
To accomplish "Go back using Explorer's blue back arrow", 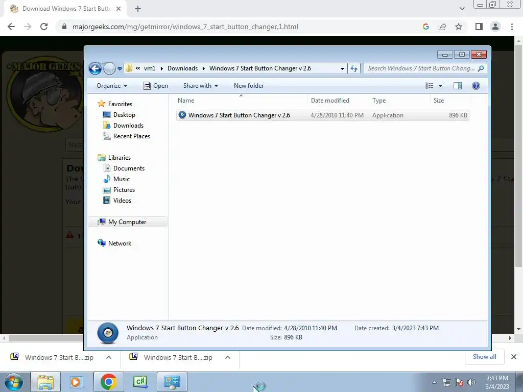I will (x=95, y=69).
